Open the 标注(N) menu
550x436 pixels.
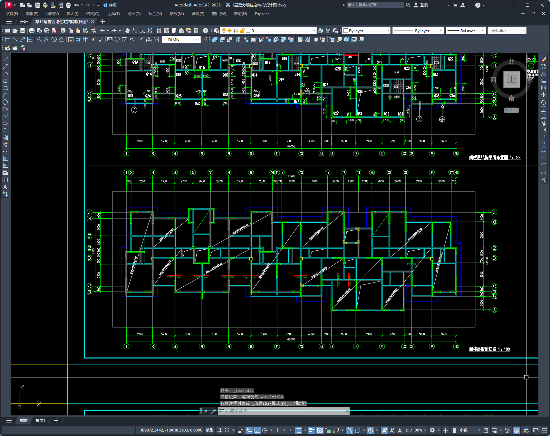155,14
